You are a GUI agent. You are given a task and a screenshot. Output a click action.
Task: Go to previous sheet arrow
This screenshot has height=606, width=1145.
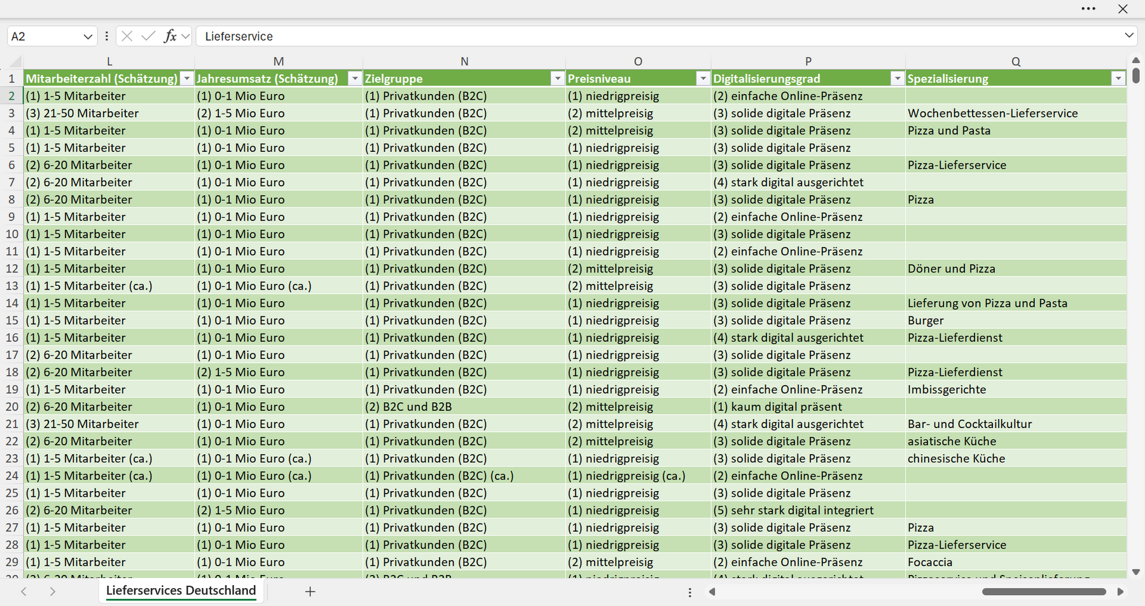click(24, 591)
